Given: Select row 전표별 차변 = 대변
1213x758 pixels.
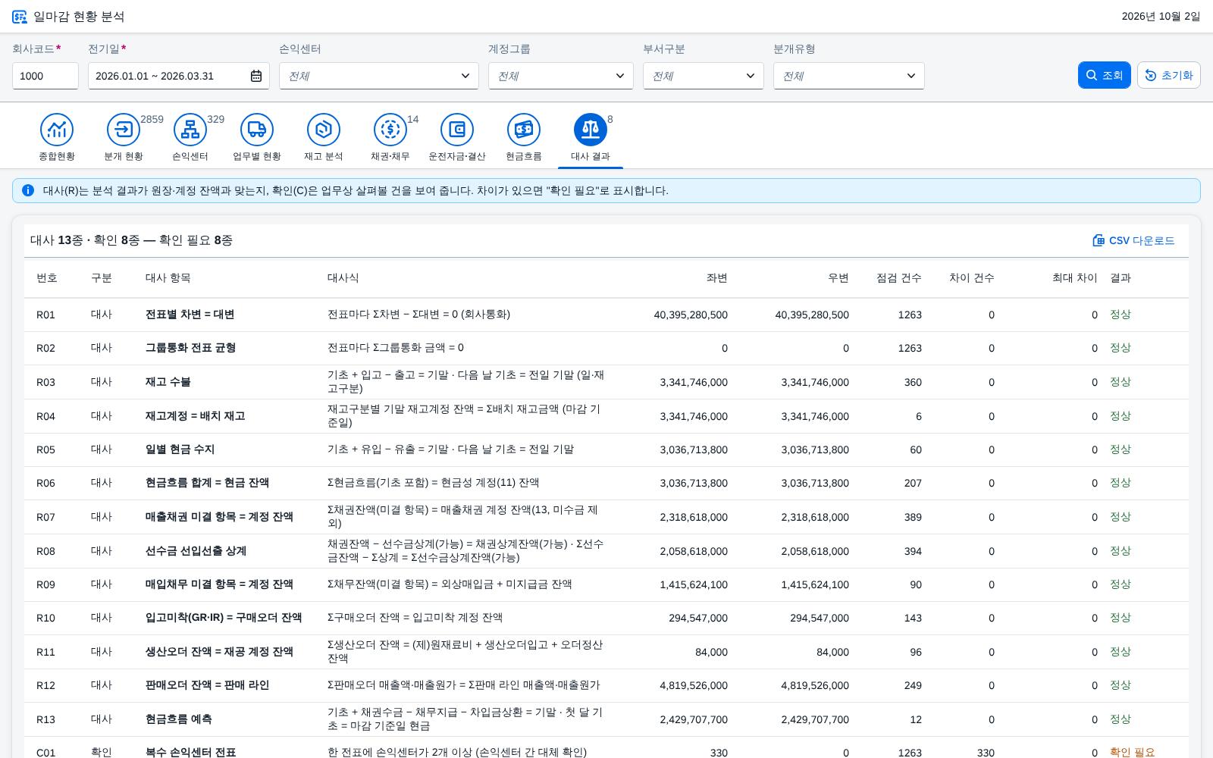Looking at the screenshot, I should [x=606, y=315].
